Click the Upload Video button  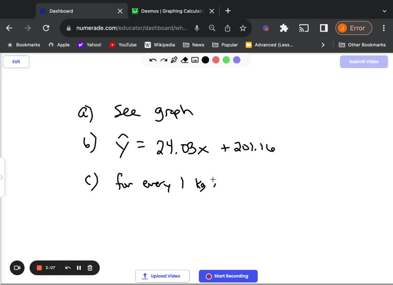(x=162, y=276)
